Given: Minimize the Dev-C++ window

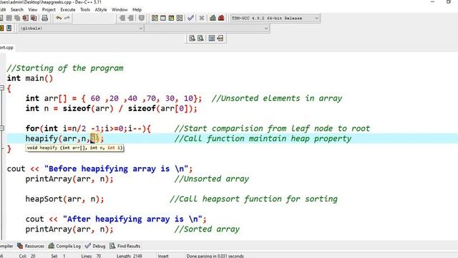Looking at the screenshot, I should (432, 2).
